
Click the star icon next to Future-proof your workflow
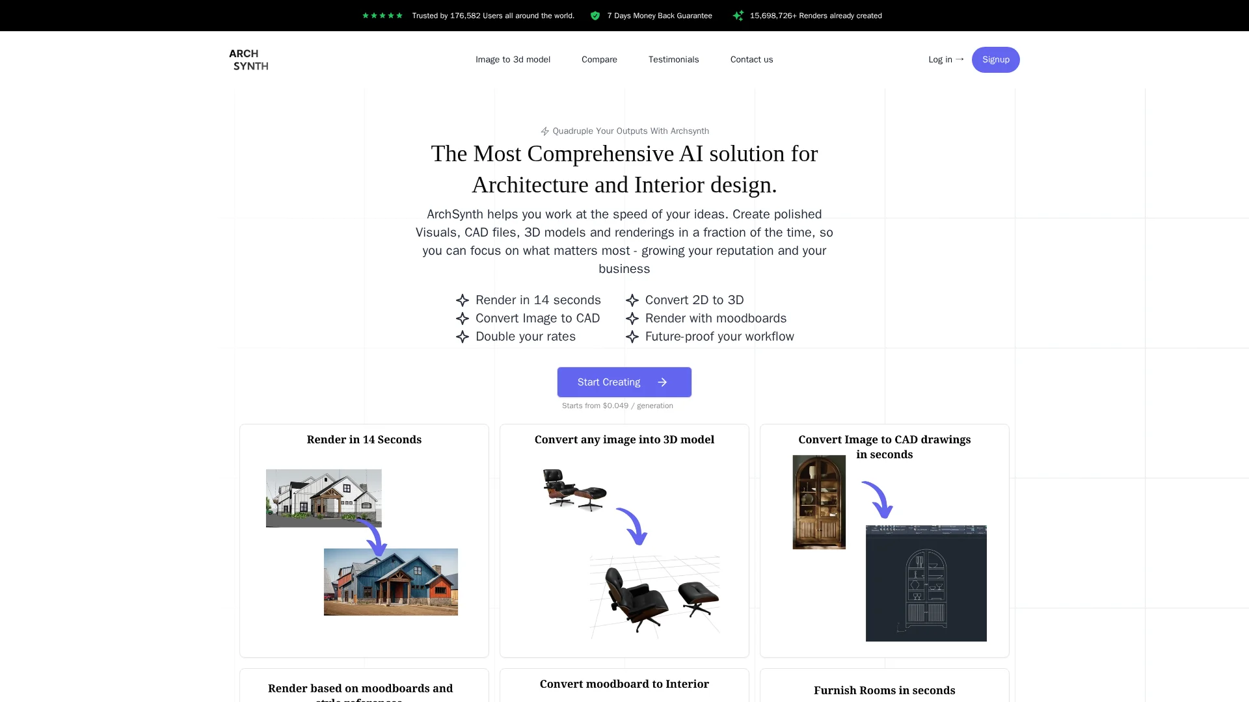click(632, 337)
